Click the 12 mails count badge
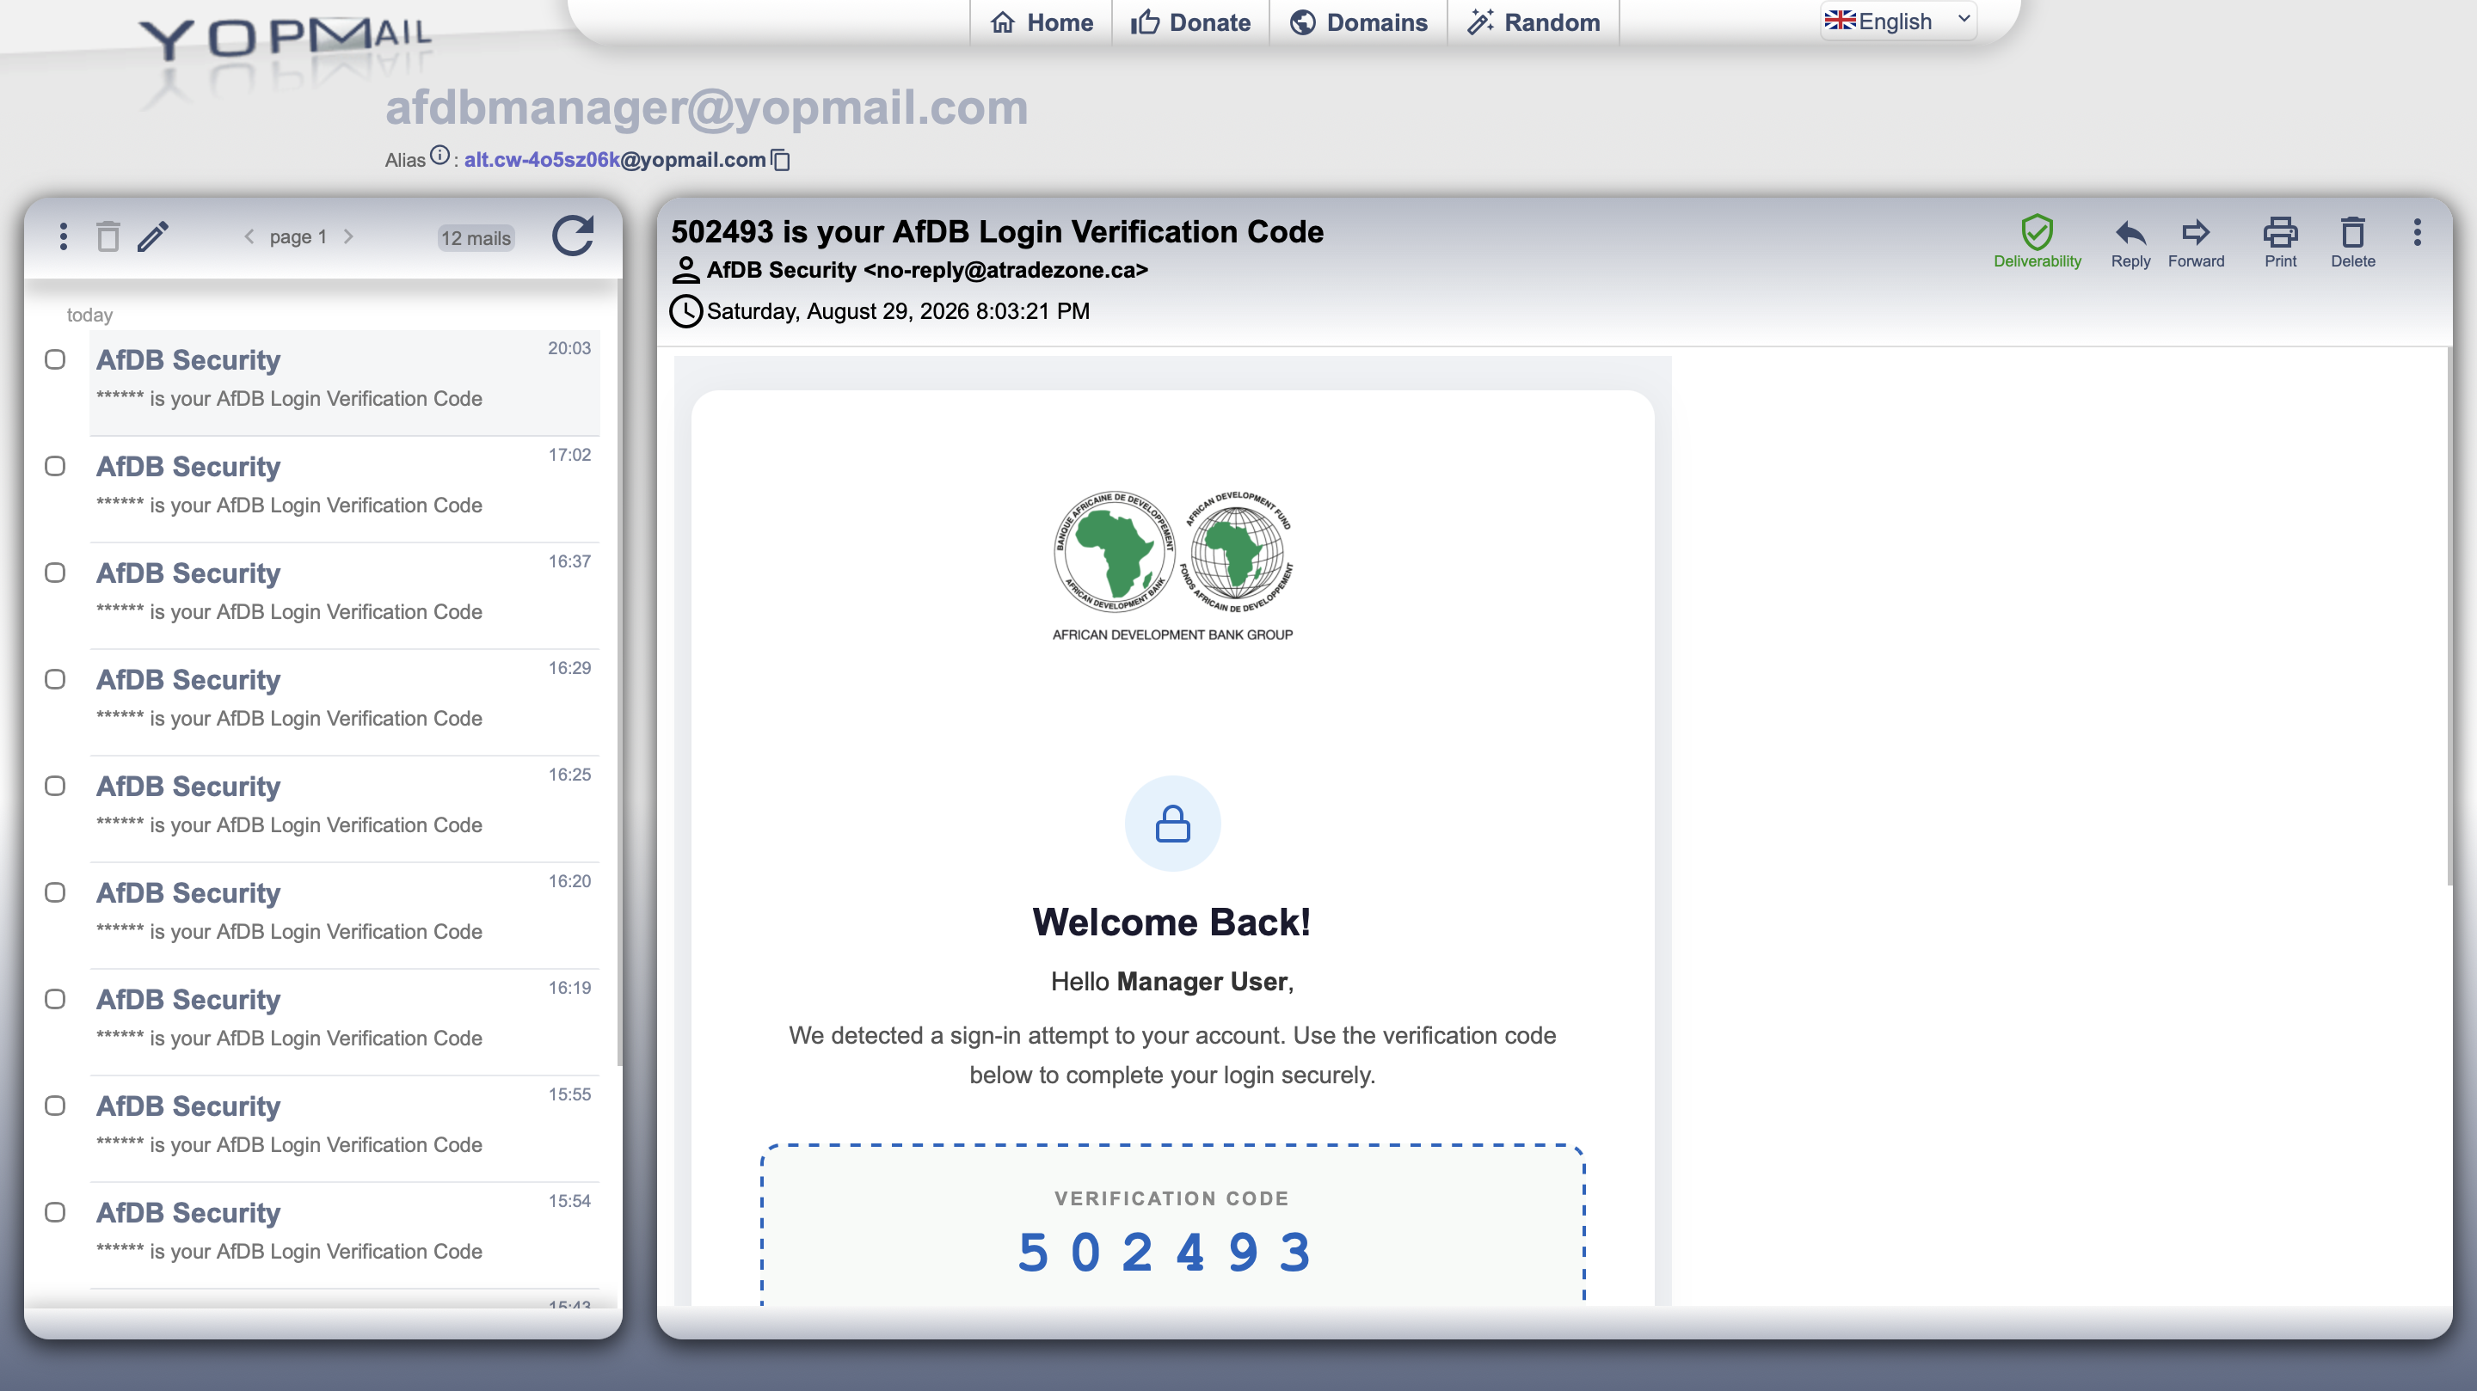 click(x=476, y=238)
